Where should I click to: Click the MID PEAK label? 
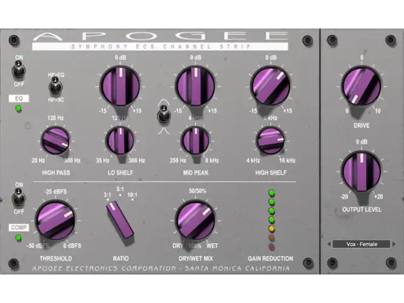pyautogui.click(x=196, y=173)
